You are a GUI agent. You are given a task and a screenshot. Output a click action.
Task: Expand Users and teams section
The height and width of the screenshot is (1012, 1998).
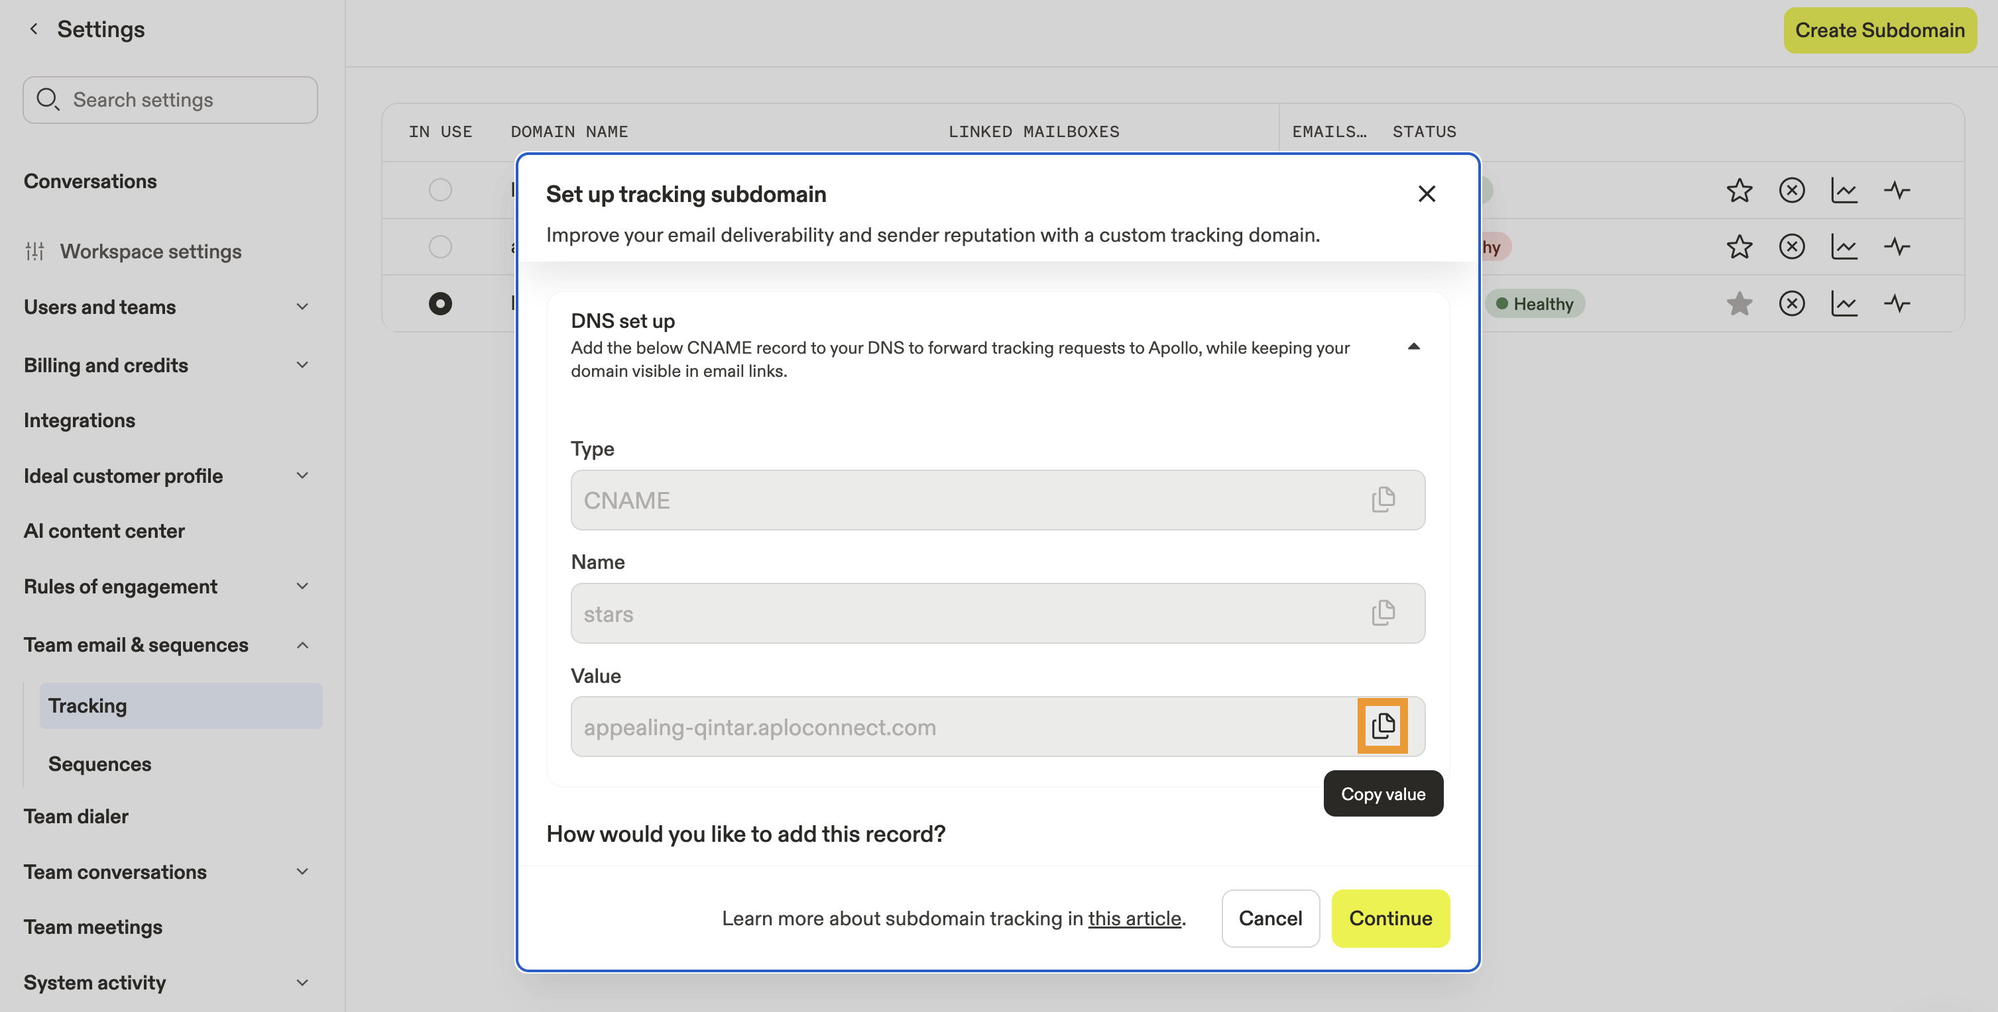pyautogui.click(x=302, y=307)
